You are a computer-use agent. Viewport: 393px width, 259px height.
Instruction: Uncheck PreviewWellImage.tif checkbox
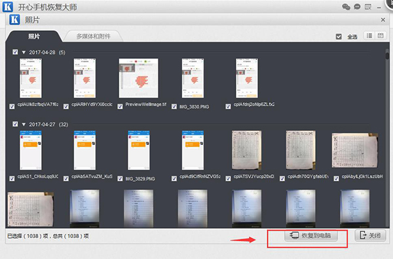pyautogui.click(x=120, y=106)
